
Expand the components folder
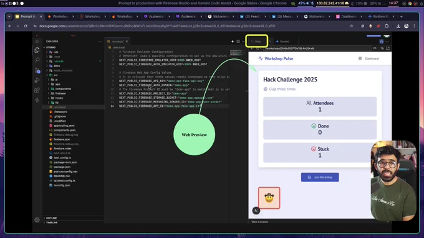click(49, 89)
